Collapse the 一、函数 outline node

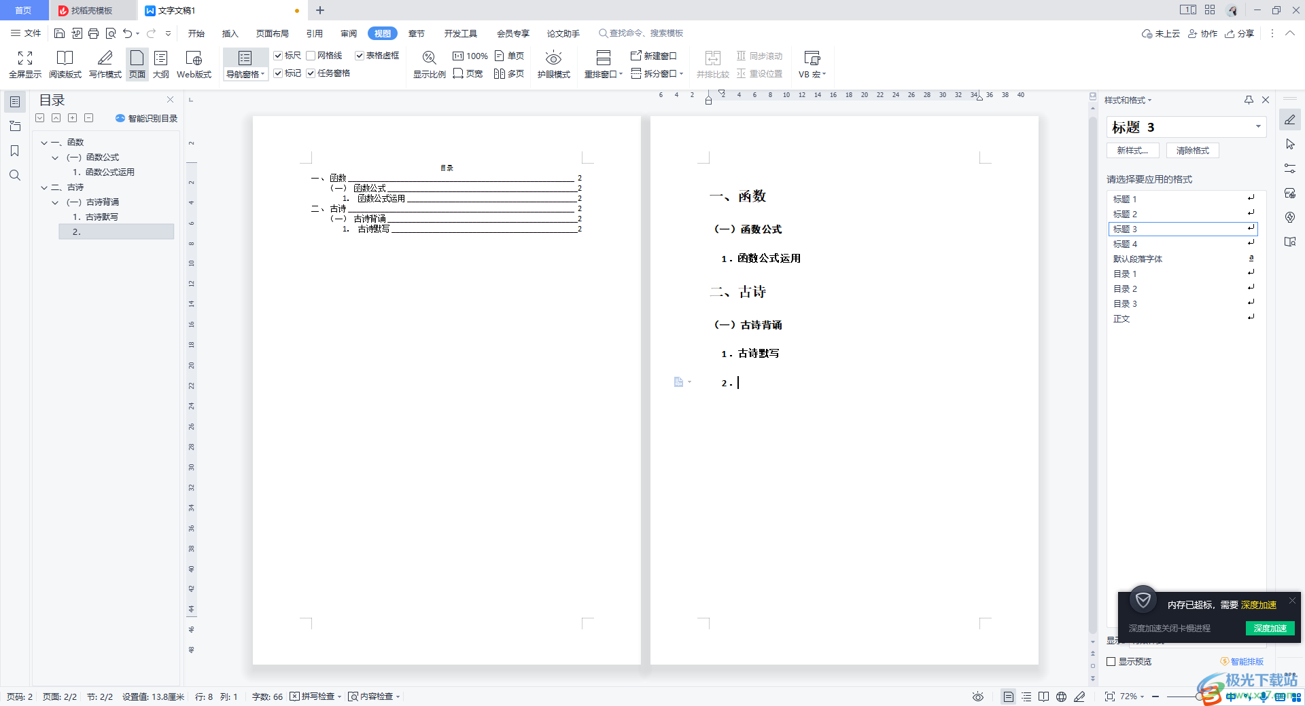click(44, 143)
